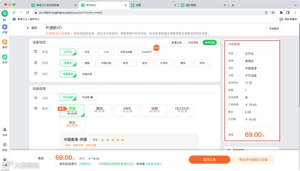Open the 帮助 question icon
The height and width of the screenshot is (171, 300).
5,145
